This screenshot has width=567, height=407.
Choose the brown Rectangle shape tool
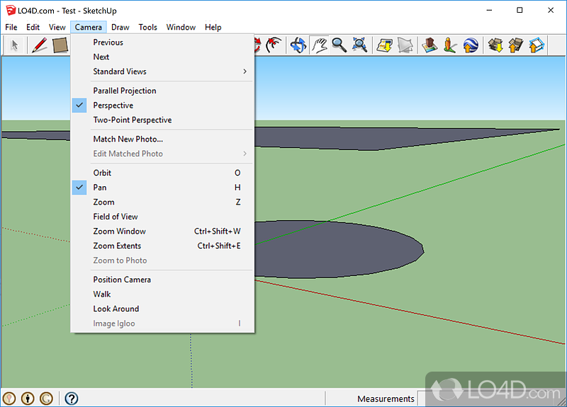[60, 45]
